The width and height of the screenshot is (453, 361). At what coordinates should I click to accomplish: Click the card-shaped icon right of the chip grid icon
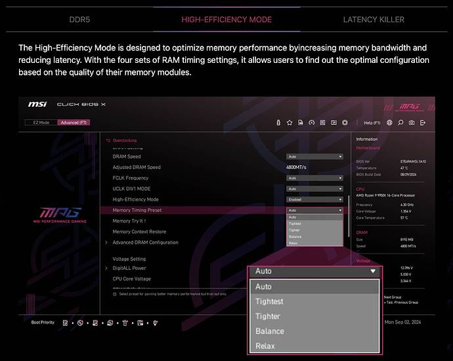click(x=334, y=123)
